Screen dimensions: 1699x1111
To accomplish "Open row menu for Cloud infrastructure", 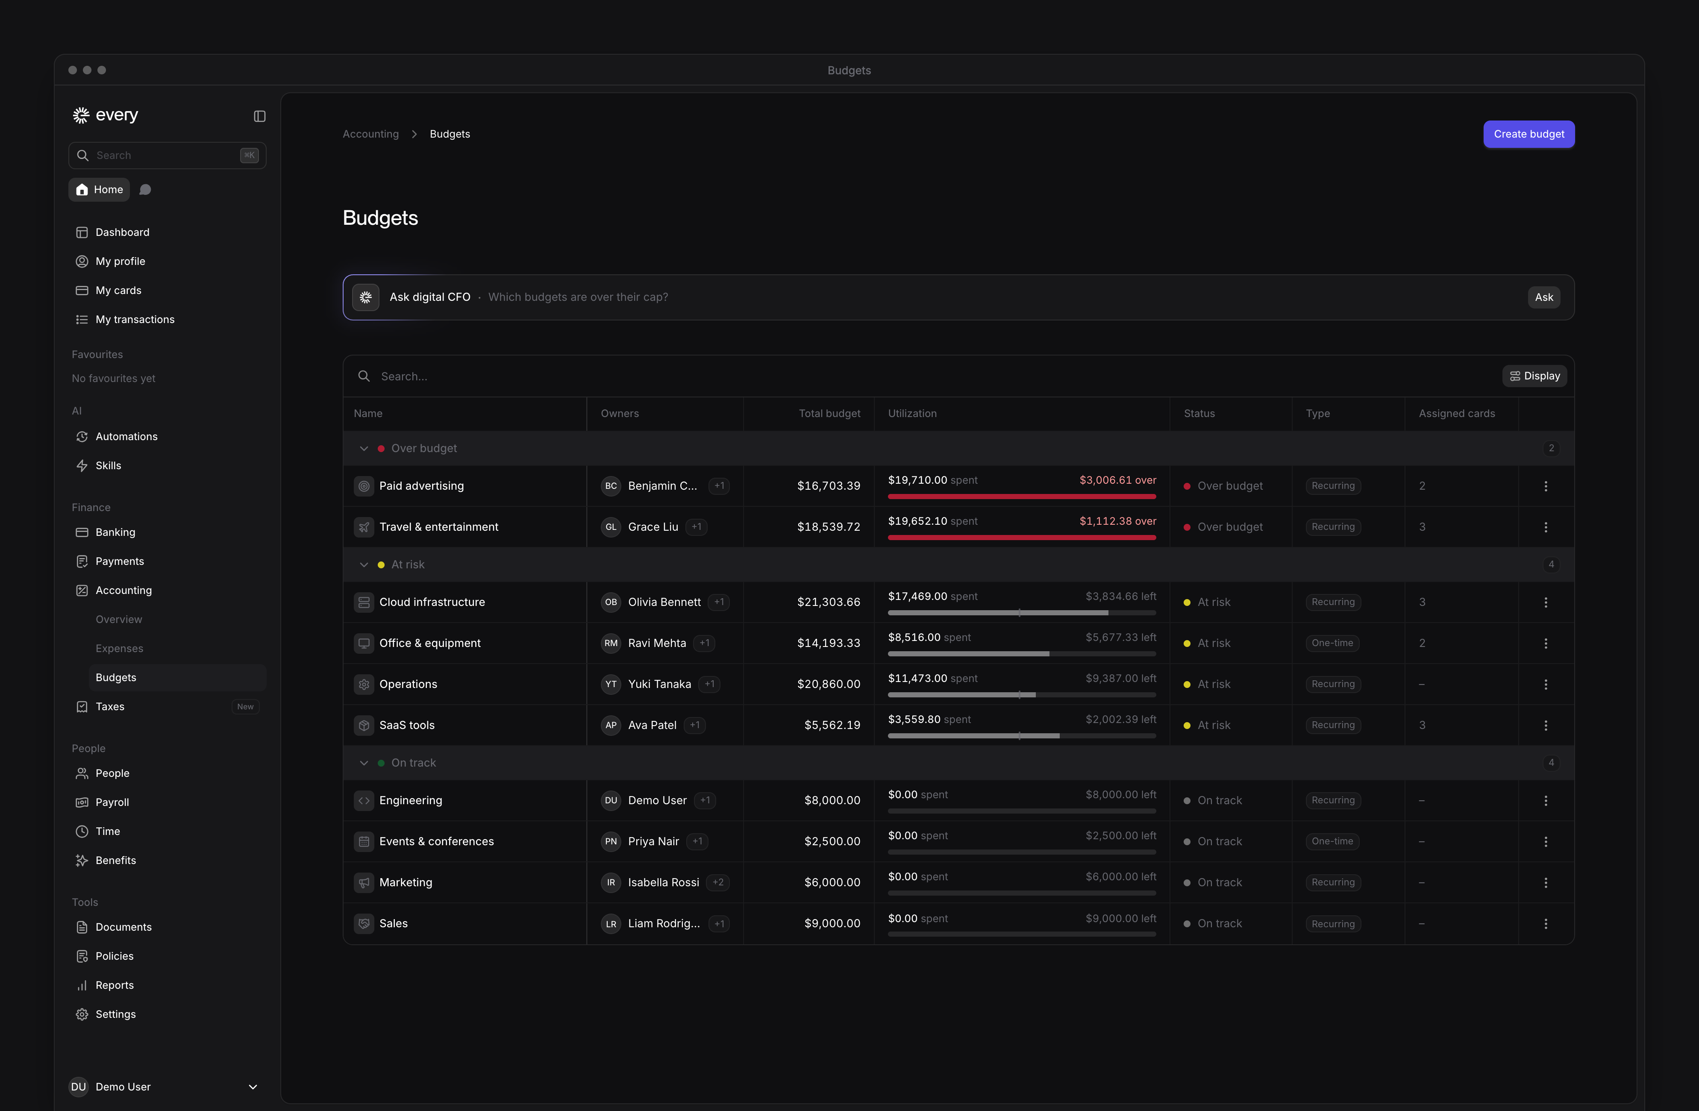I will pyautogui.click(x=1546, y=603).
